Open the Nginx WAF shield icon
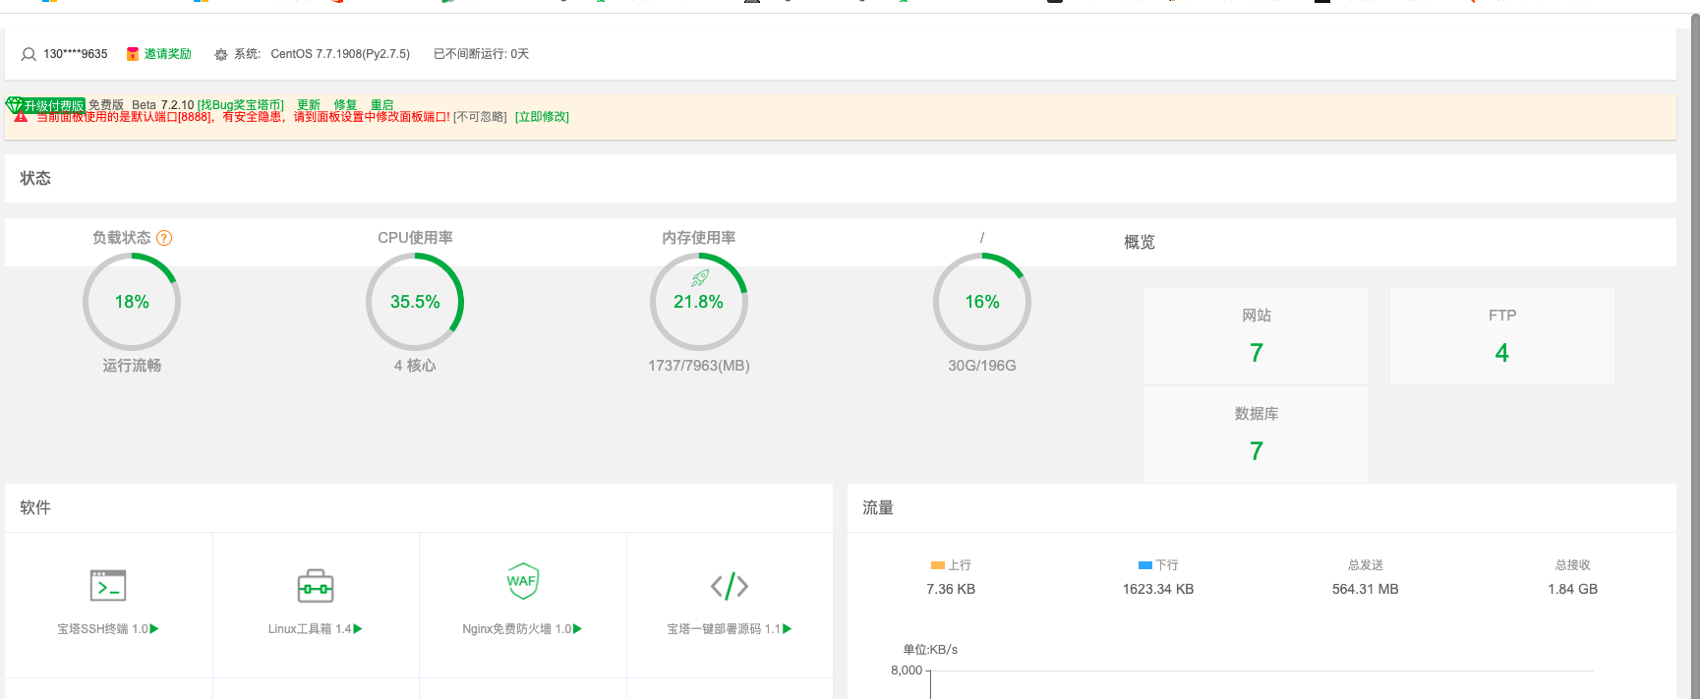The height and width of the screenshot is (699, 1700). 522,581
